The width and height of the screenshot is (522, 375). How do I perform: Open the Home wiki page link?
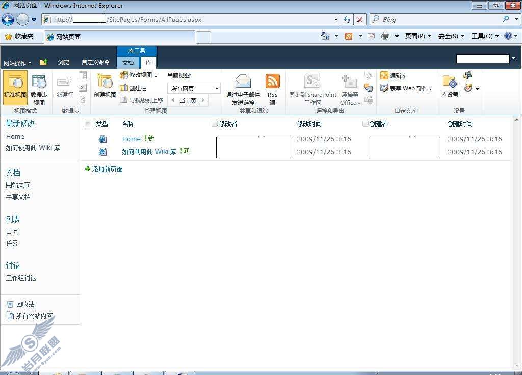pos(131,139)
